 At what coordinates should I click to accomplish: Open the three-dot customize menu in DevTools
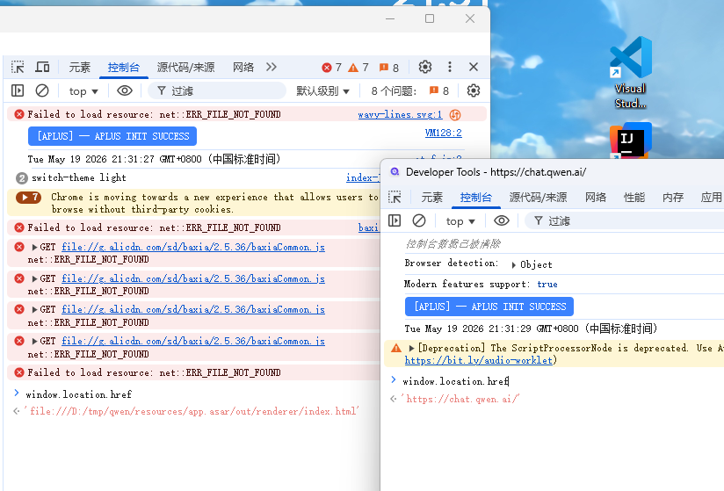pos(449,67)
